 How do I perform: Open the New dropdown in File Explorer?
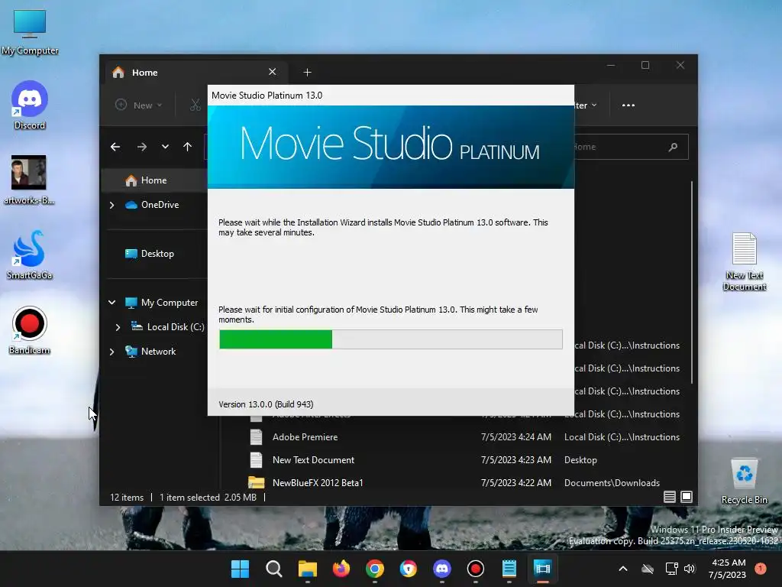coord(139,105)
